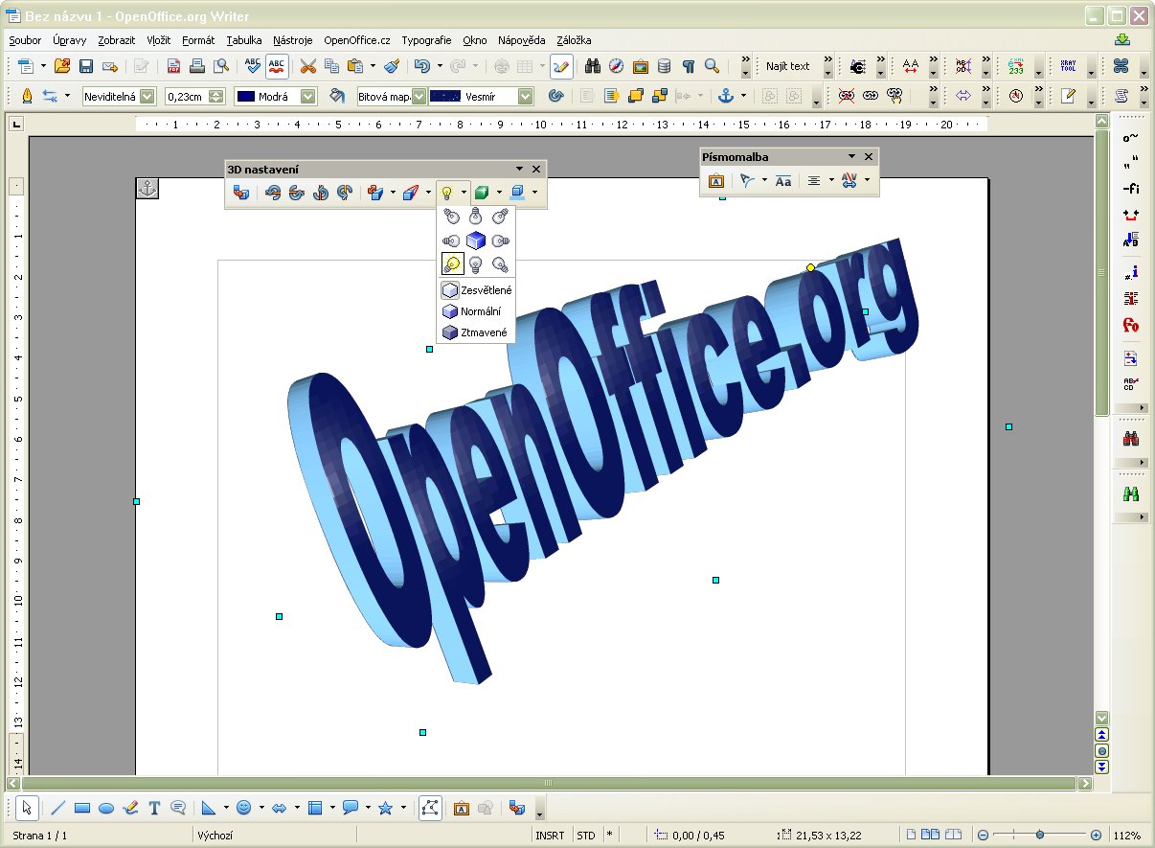
Task: Click the Format Paintbrush icon
Action: [x=391, y=66]
